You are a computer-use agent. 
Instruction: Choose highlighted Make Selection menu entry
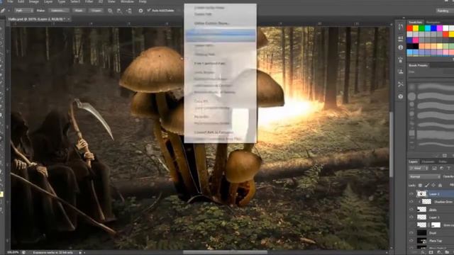221,35
